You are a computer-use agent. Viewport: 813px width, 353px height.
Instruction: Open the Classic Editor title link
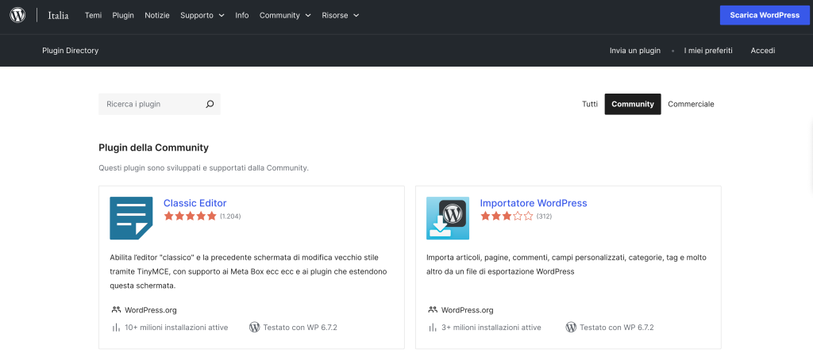195,203
